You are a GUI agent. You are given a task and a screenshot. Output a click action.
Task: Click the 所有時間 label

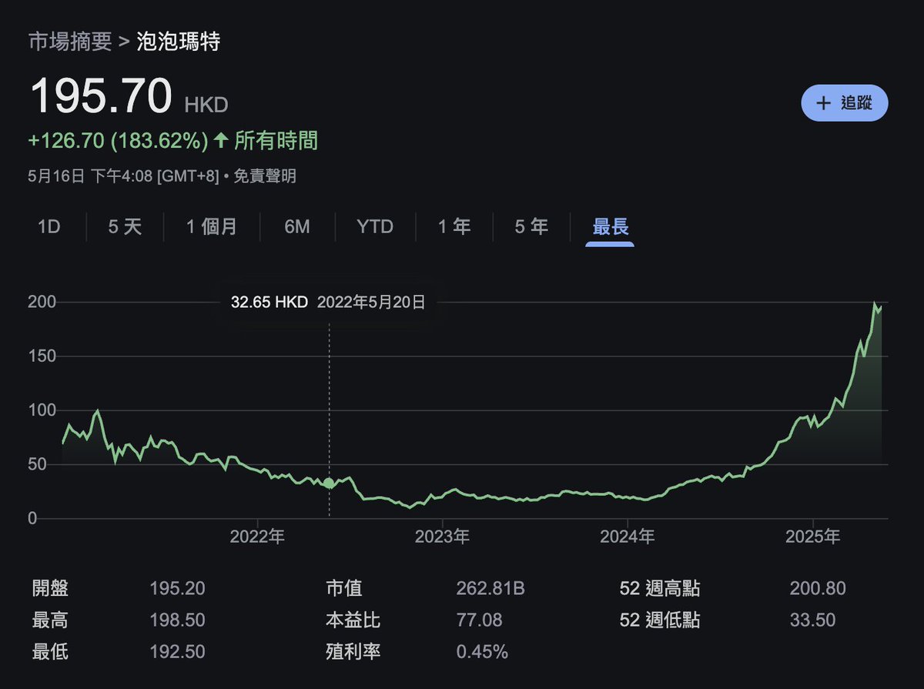point(276,141)
